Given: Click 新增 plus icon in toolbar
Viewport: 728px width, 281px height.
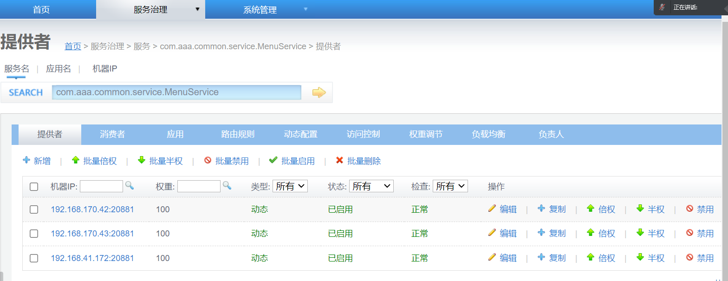Looking at the screenshot, I should [x=26, y=160].
